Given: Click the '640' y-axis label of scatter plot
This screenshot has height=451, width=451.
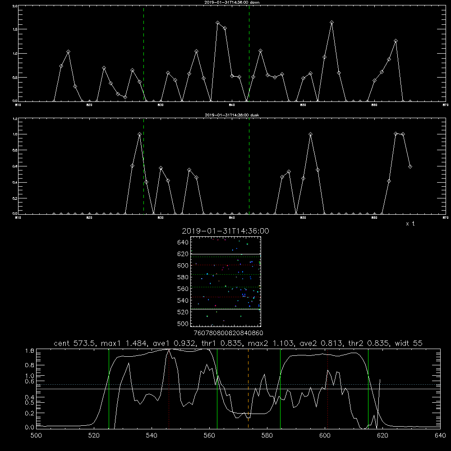Looking at the screenshot, I should 183,242.
